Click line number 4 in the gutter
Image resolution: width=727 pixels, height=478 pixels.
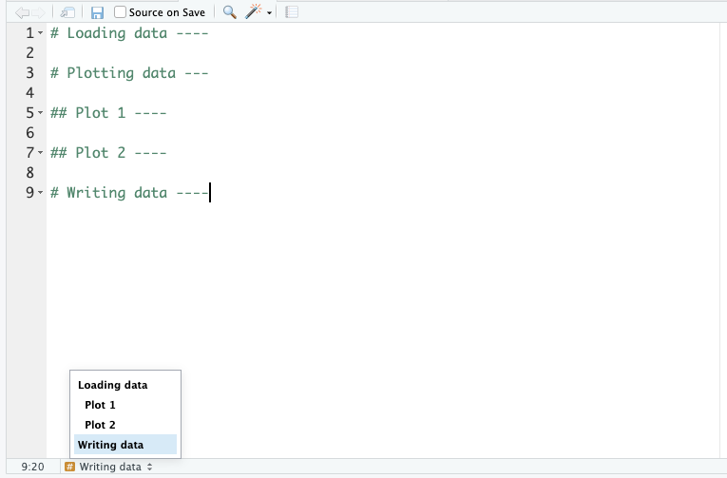[x=30, y=93]
